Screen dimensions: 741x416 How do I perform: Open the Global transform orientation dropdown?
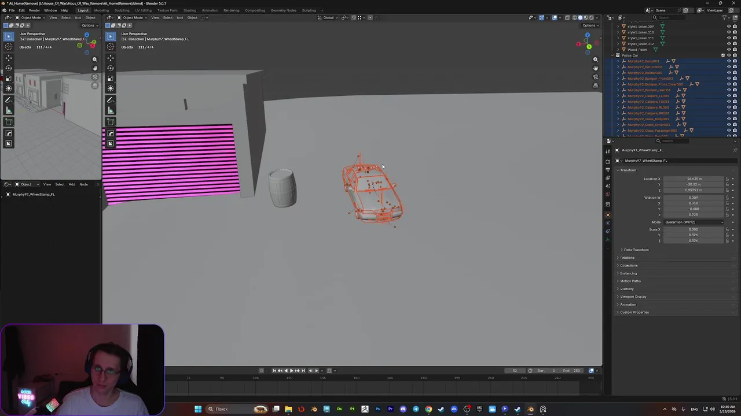(328, 17)
